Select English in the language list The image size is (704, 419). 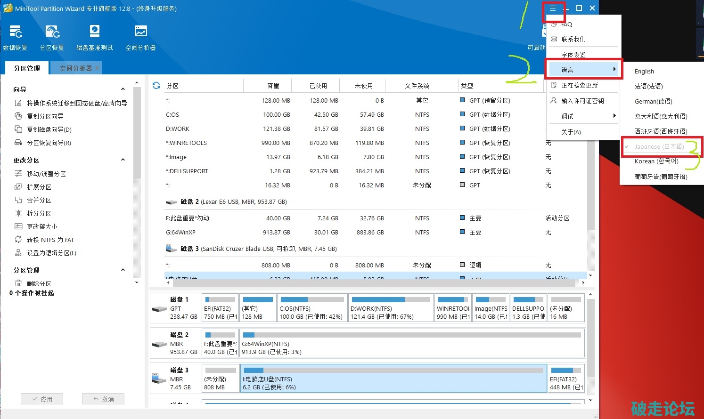pos(644,72)
